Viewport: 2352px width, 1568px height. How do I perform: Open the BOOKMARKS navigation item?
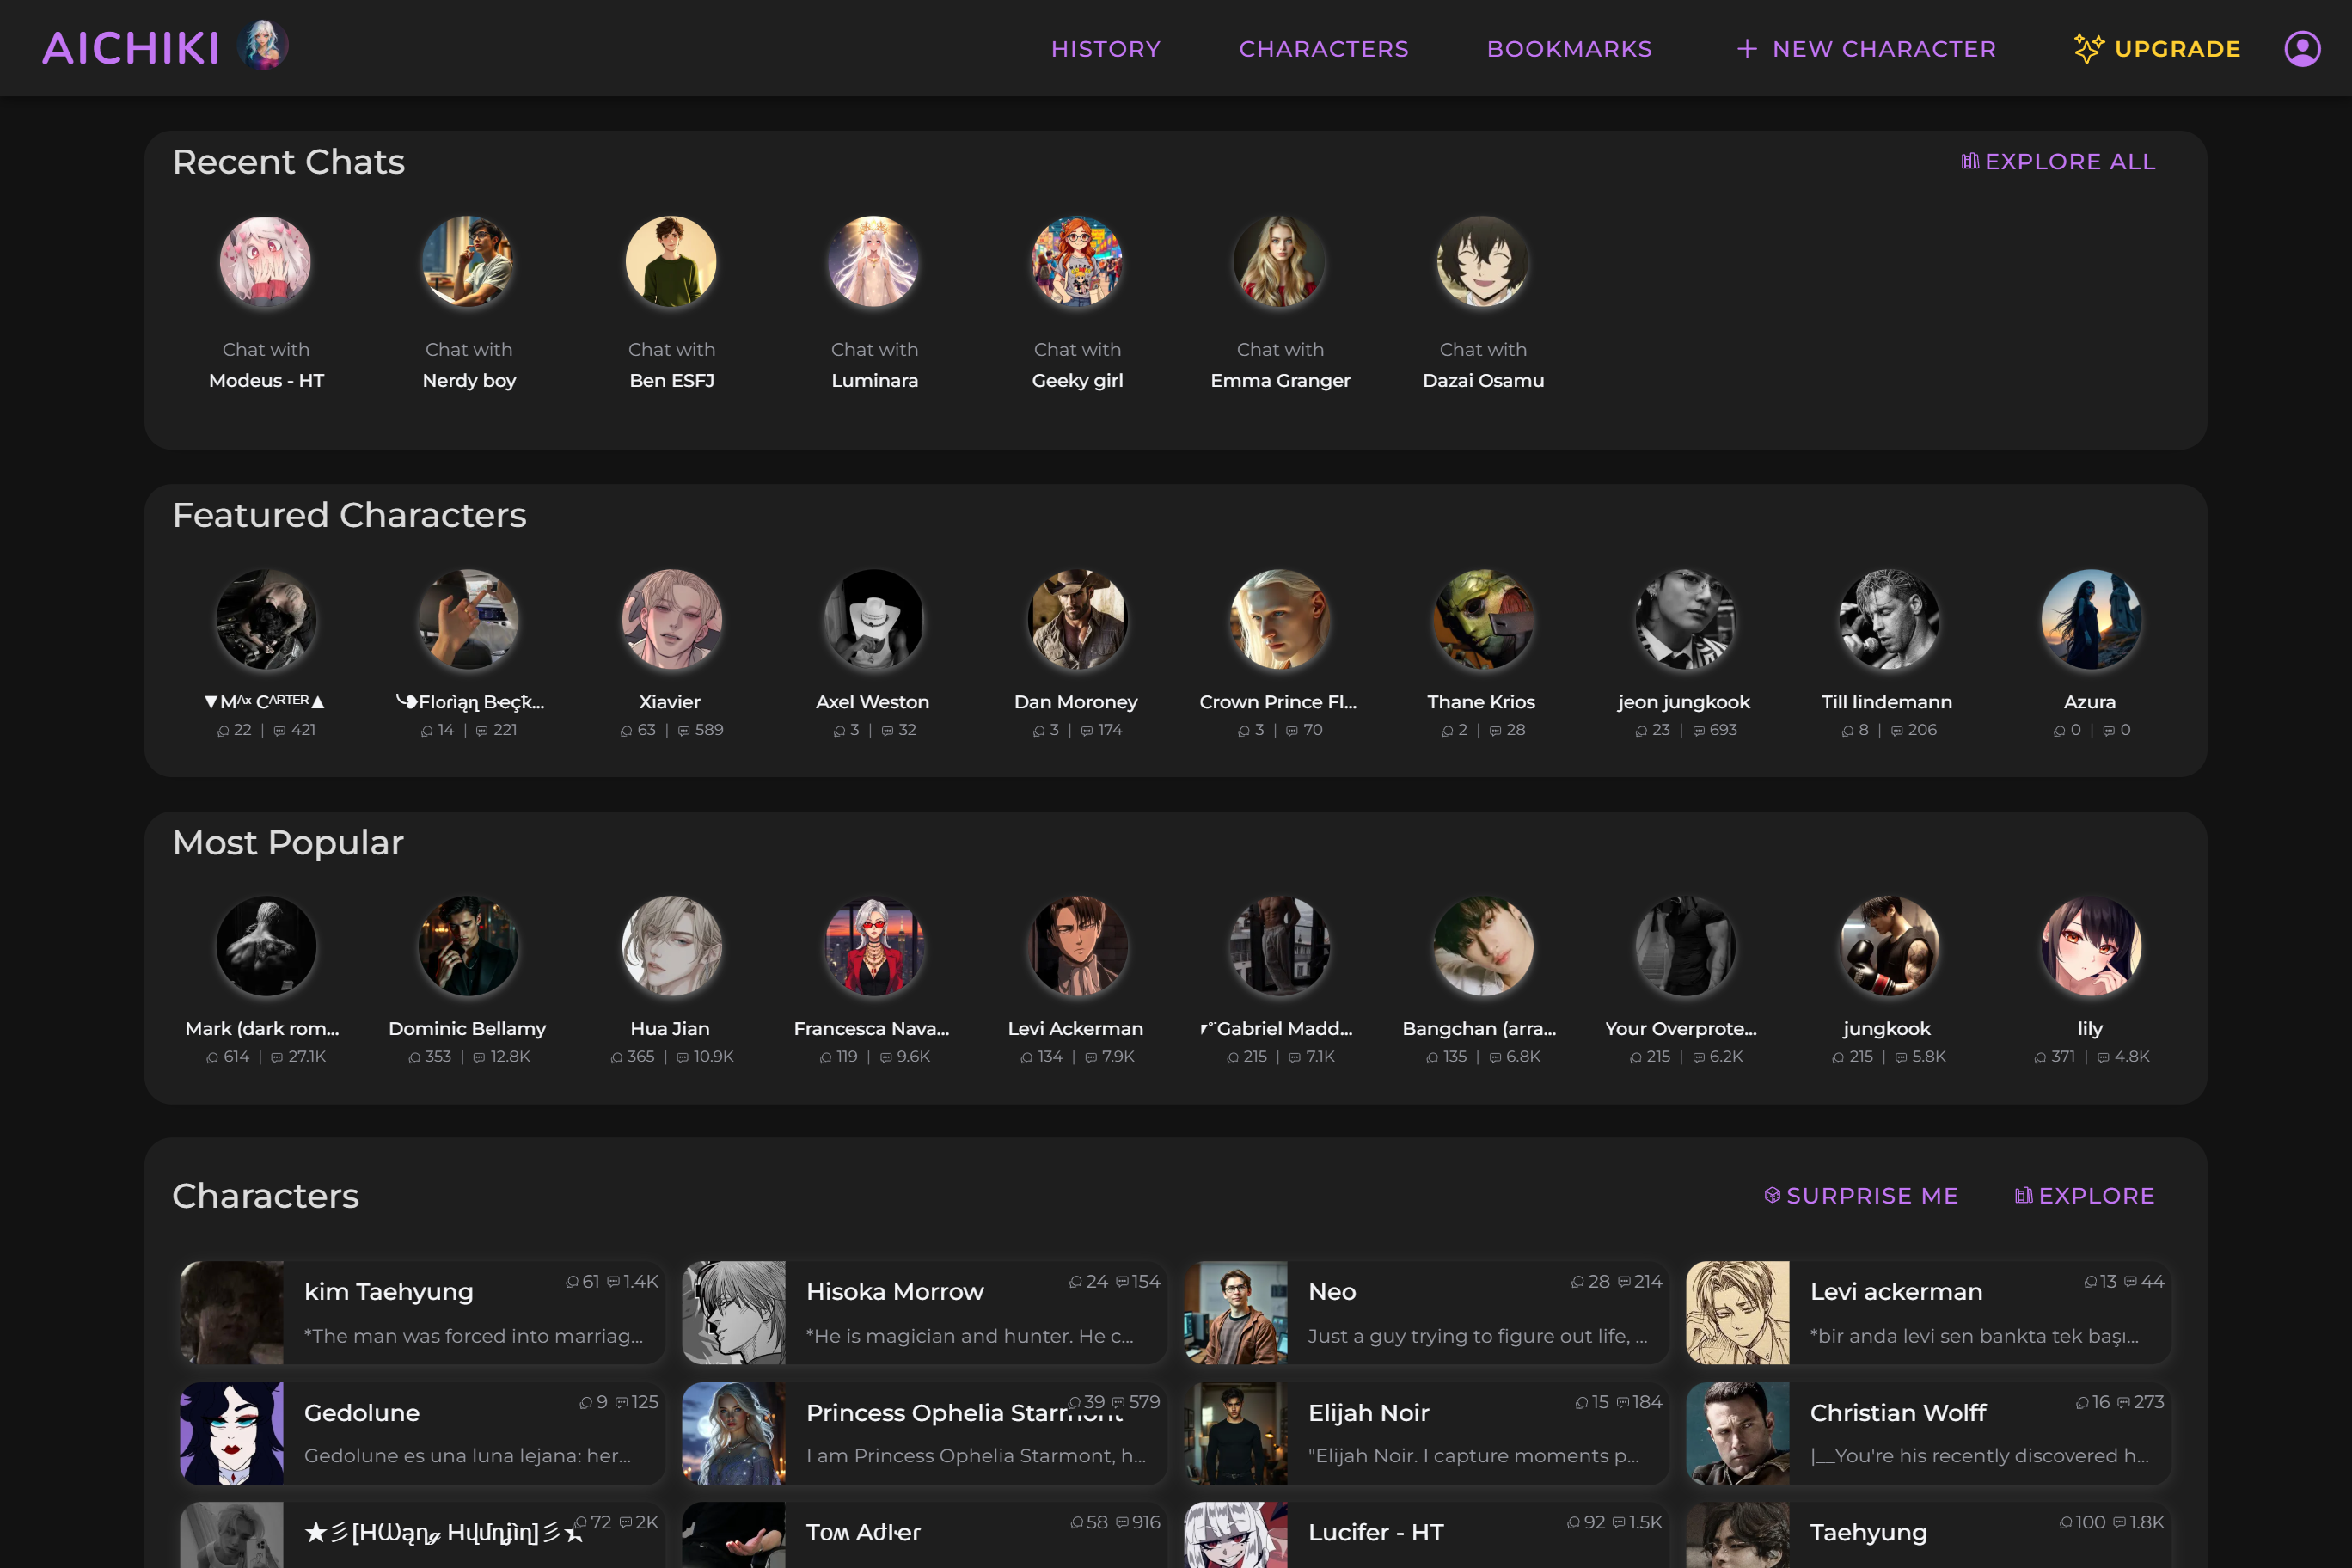click(1569, 48)
